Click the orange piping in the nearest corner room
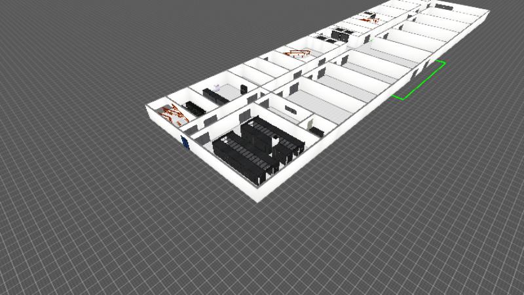The height and width of the screenshot is (295, 524). (x=174, y=115)
